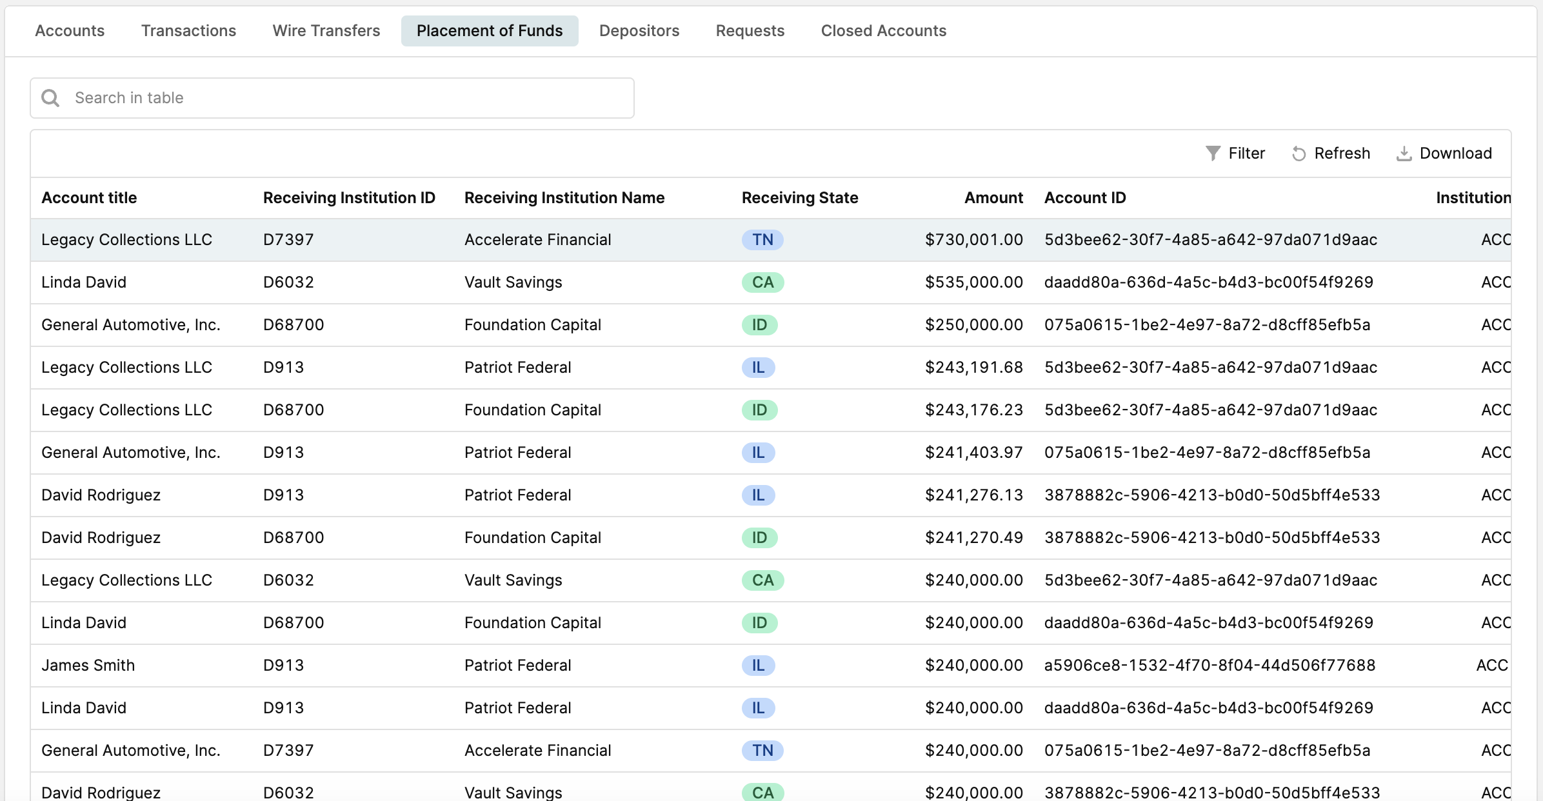The width and height of the screenshot is (1543, 801).
Task: Click TN badge in General Automotive $240,000.00 row
Action: click(762, 751)
